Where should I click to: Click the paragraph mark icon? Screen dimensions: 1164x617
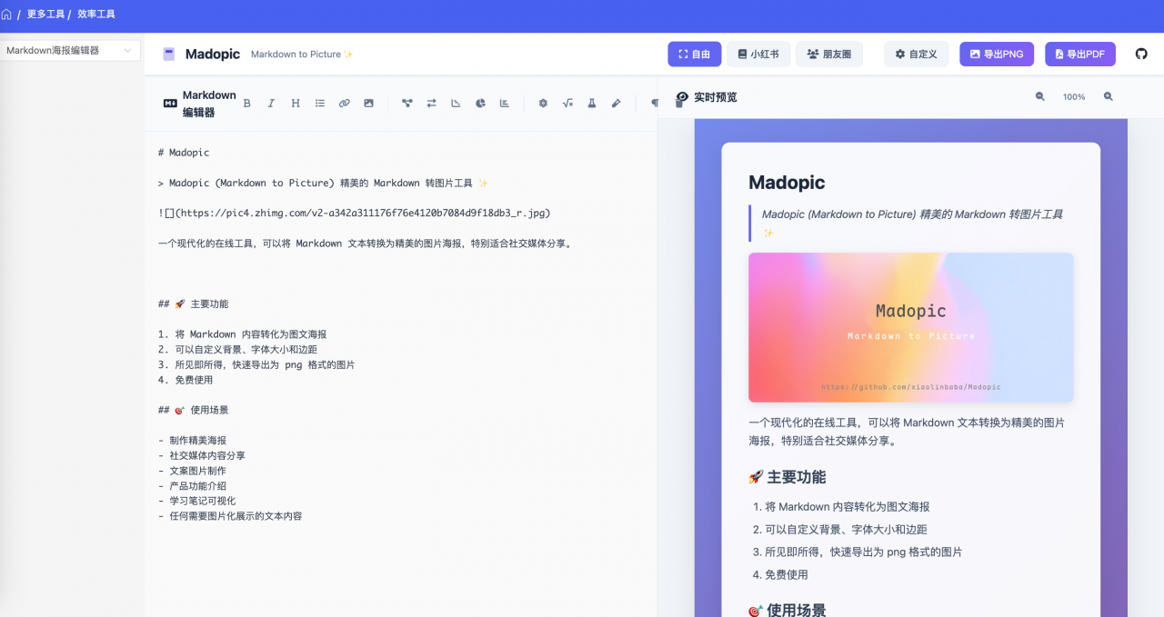click(654, 104)
